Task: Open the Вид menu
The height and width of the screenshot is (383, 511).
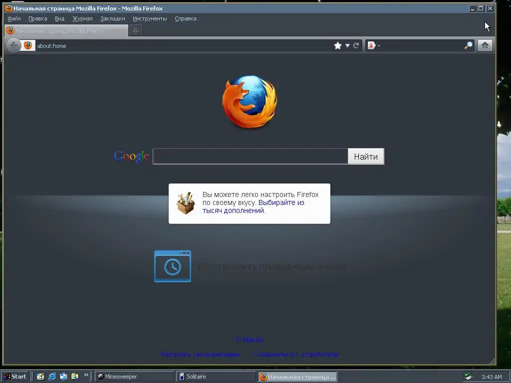Action: pyautogui.click(x=60, y=18)
